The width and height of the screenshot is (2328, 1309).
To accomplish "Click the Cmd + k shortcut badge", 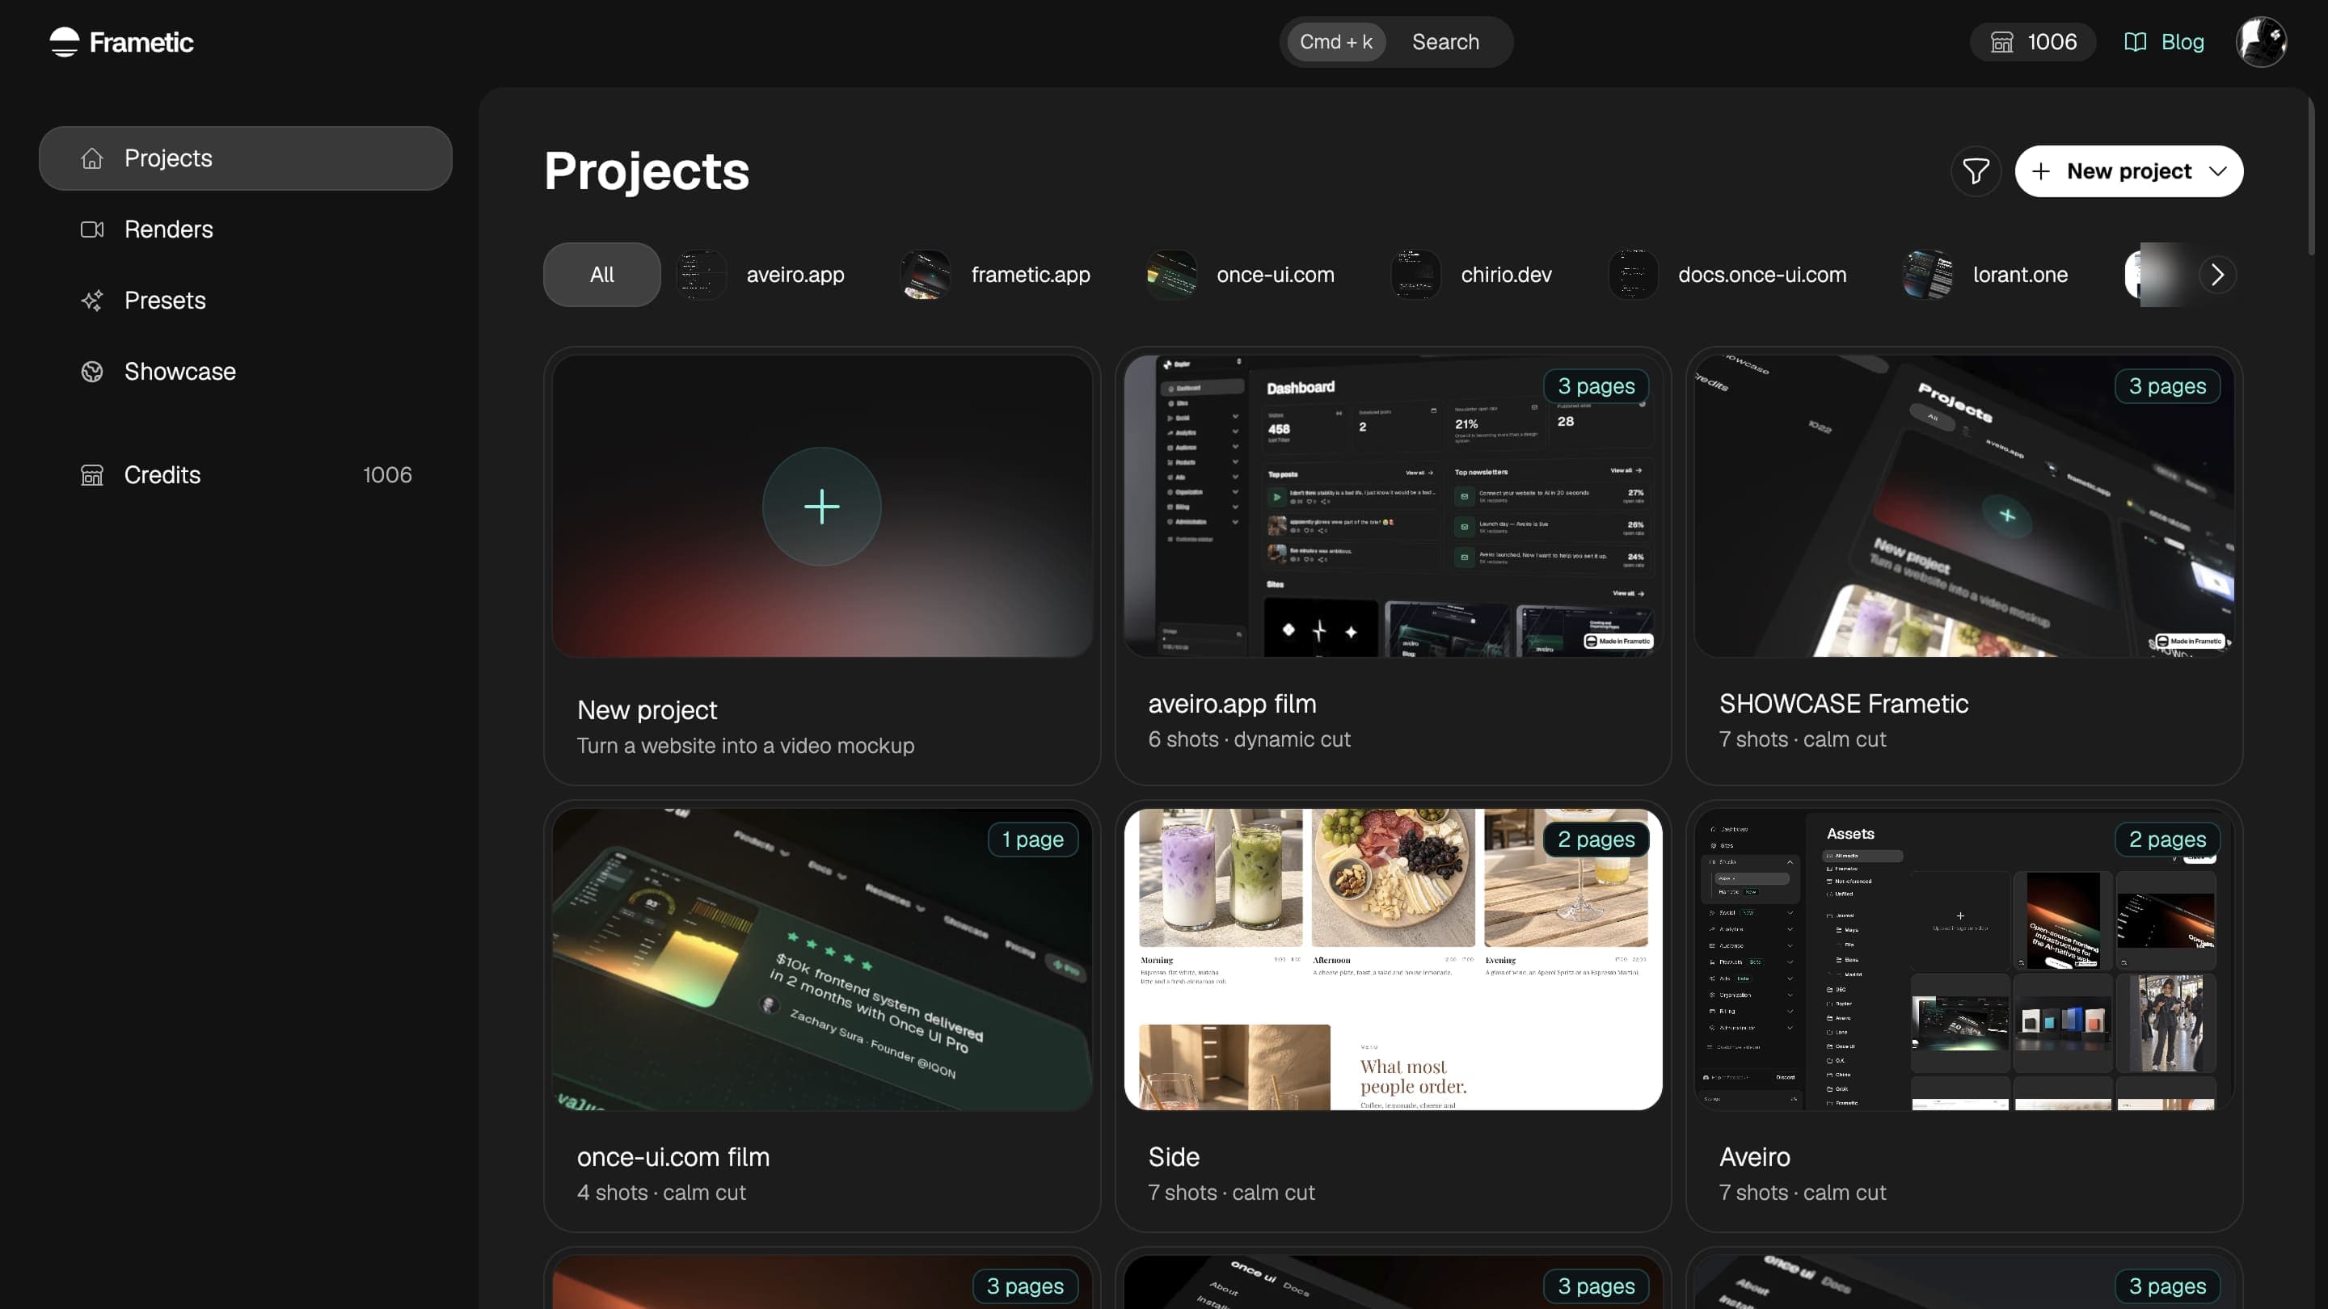I will tap(1335, 43).
